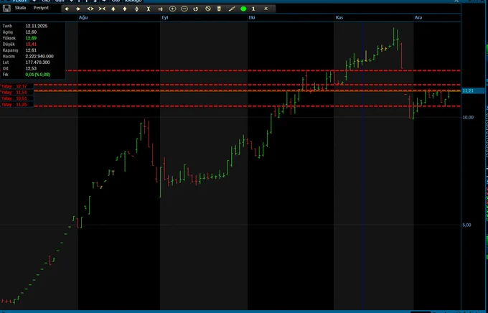Click the Hacim value 2.222.940.000
The width and height of the screenshot is (488, 313).
pos(39,57)
